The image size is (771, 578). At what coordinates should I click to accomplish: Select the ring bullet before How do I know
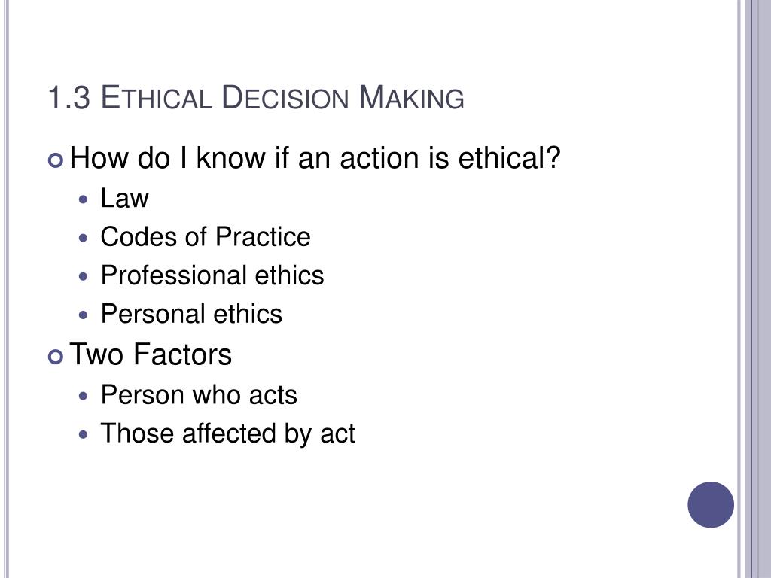[x=56, y=160]
